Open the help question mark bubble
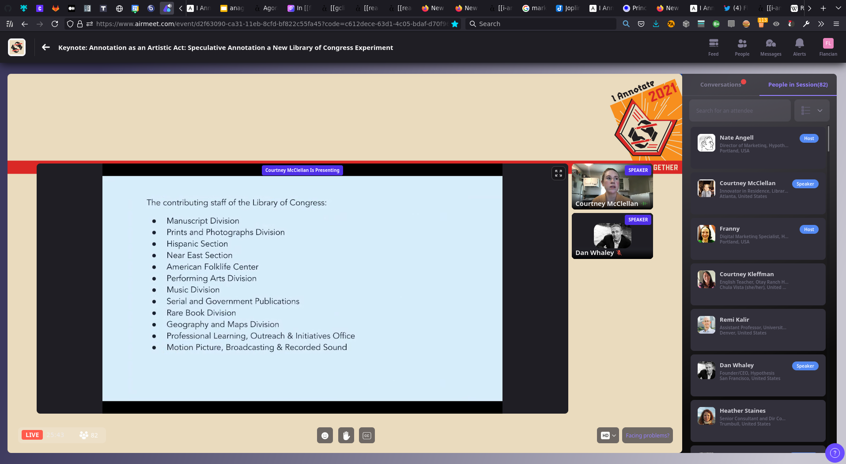The width and height of the screenshot is (846, 464). [x=835, y=453]
